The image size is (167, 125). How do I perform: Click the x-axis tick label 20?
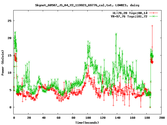pos(29,118)
